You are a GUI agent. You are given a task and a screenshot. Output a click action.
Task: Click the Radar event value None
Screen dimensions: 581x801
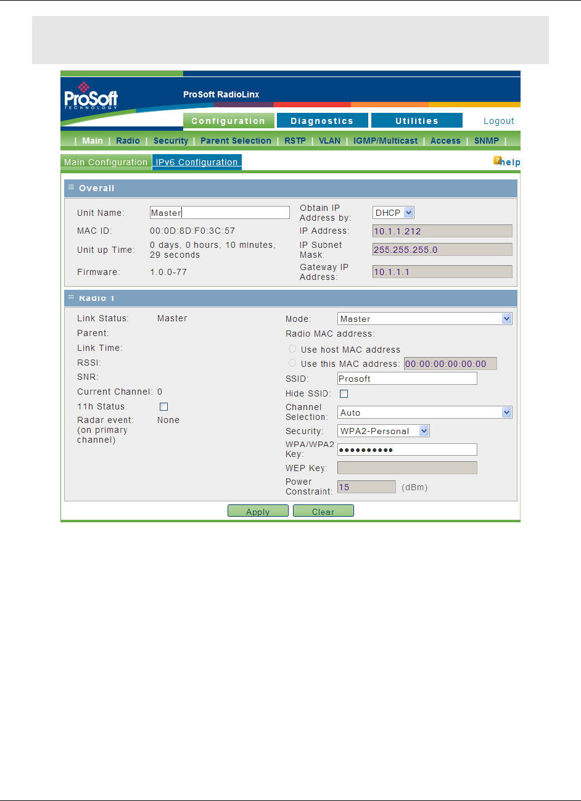tap(168, 420)
